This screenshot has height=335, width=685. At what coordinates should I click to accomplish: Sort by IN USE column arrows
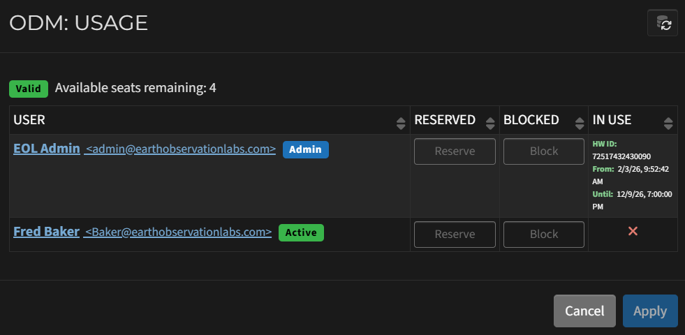point(668,124)
